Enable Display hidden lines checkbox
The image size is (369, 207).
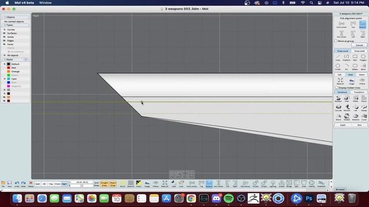pos(337,87)
